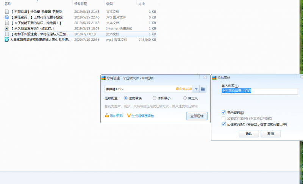Select the 速度最快 compression option

tap(126, 98)
